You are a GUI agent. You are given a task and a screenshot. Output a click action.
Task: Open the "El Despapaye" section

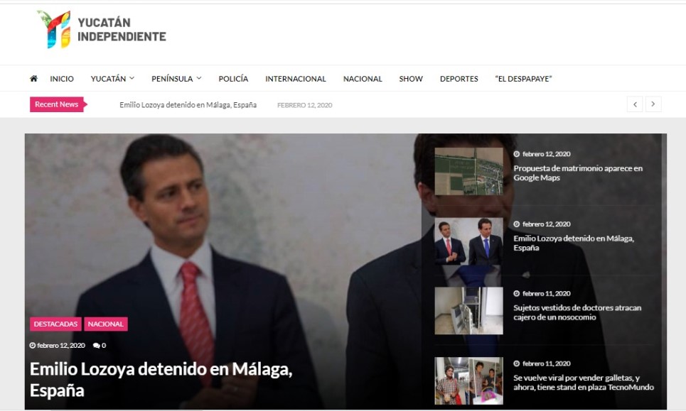coord(523,79)
